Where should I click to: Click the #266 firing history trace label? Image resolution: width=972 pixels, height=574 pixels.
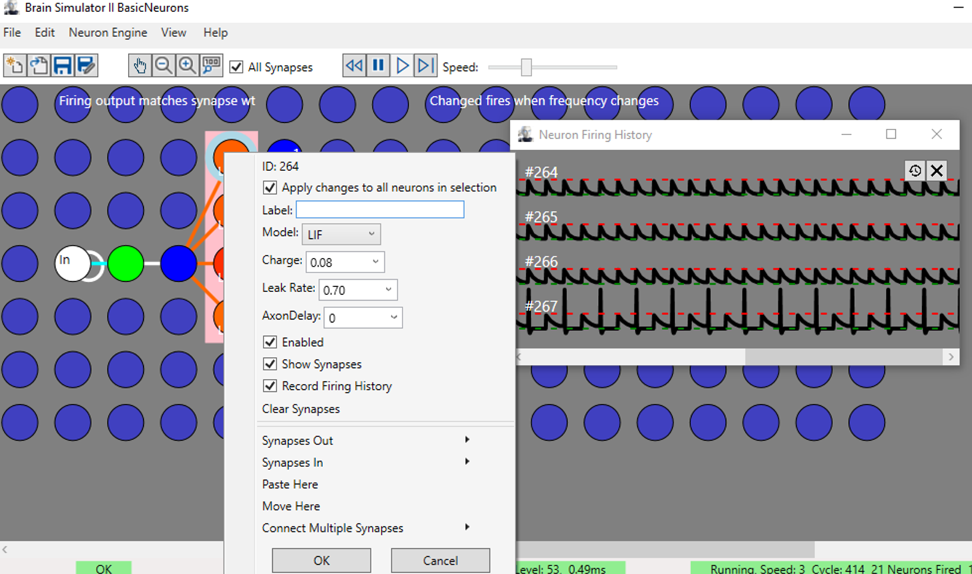tap(541, 261)
